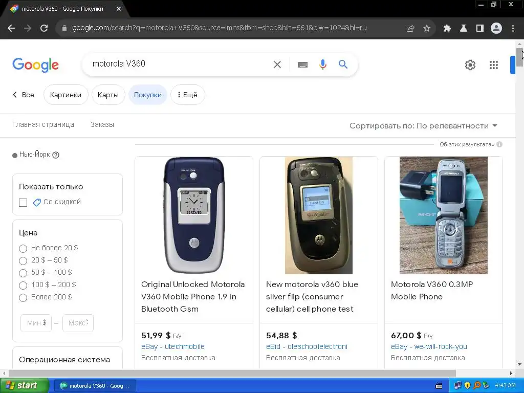Go back to Все results
Screen dimensions: 524x393
point(24,95)
